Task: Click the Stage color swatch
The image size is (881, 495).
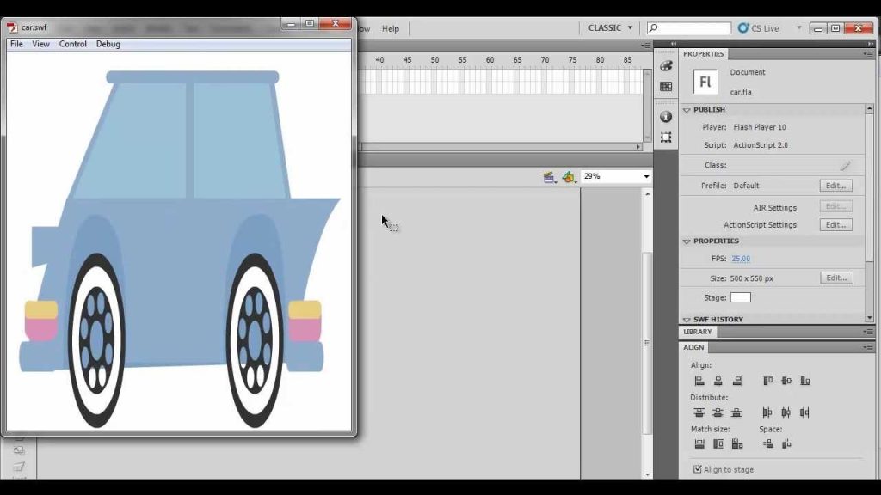Action: point(740,297)
